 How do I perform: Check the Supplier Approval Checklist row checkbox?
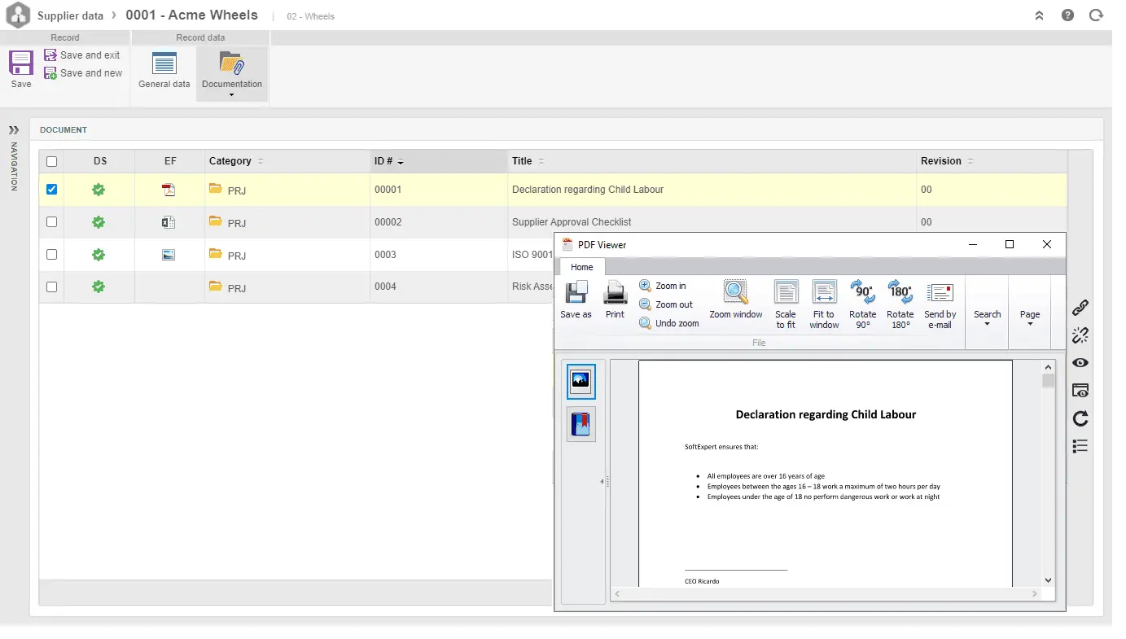click(x=51, y=221)
